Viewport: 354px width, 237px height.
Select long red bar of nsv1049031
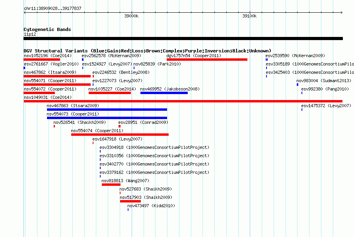point(183,101)
